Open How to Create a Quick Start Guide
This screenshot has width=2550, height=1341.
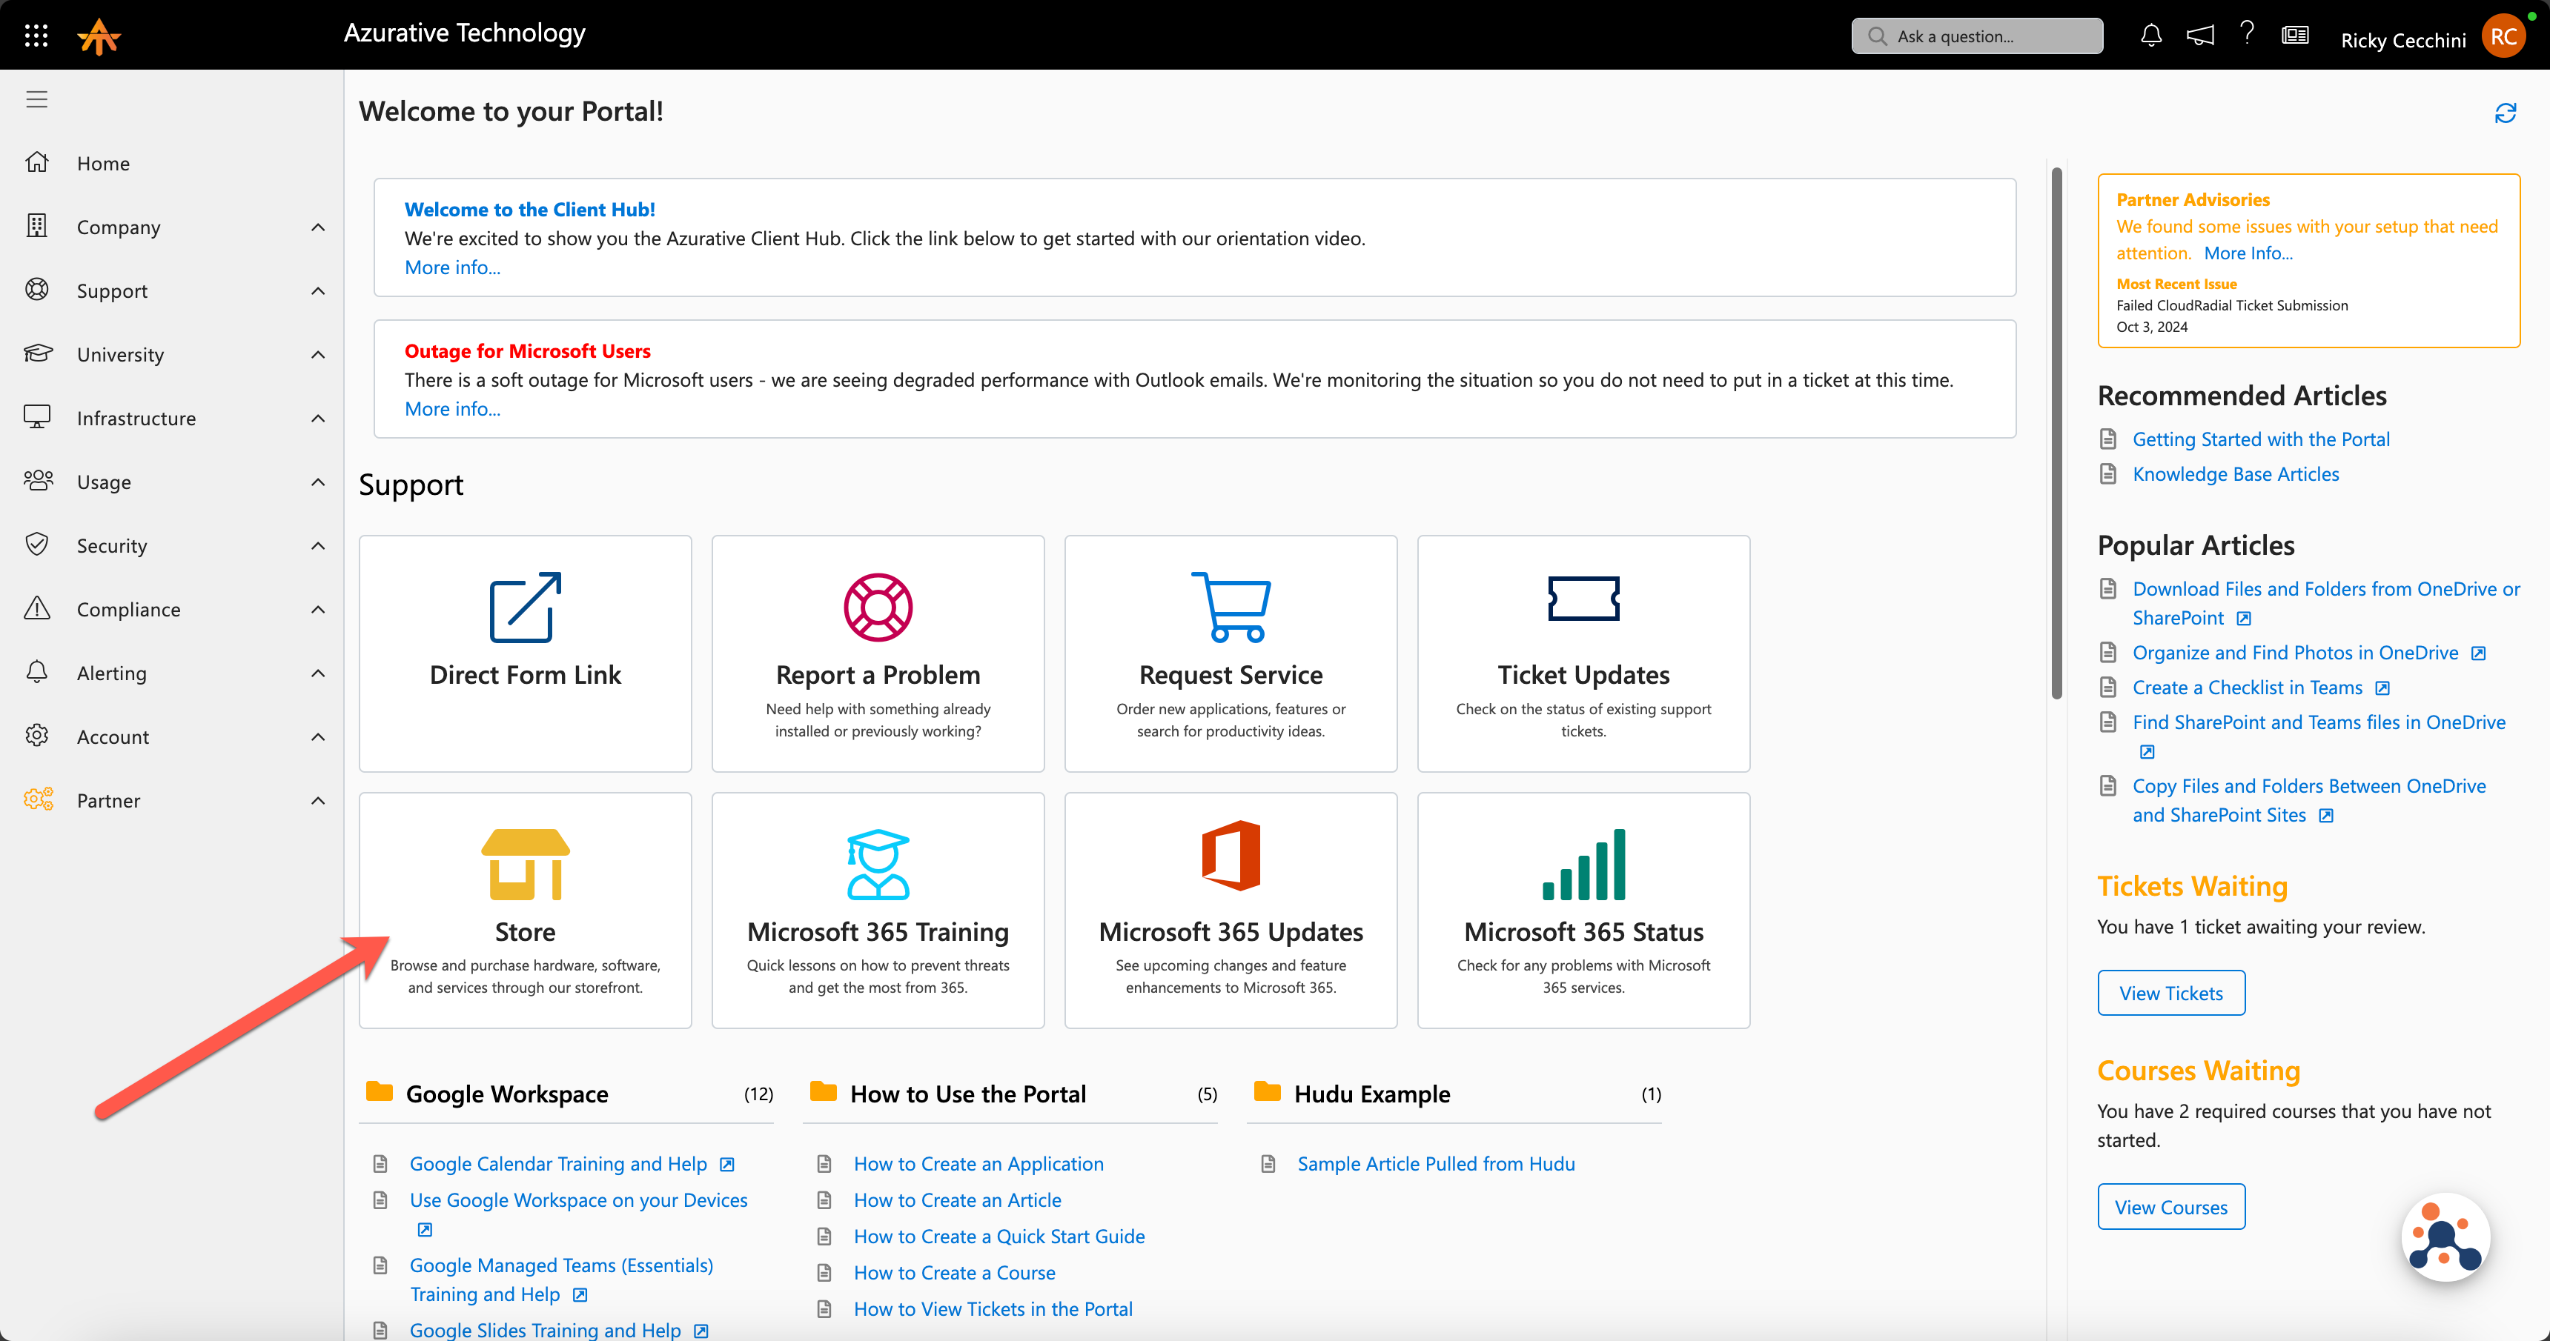[999, 1236]
